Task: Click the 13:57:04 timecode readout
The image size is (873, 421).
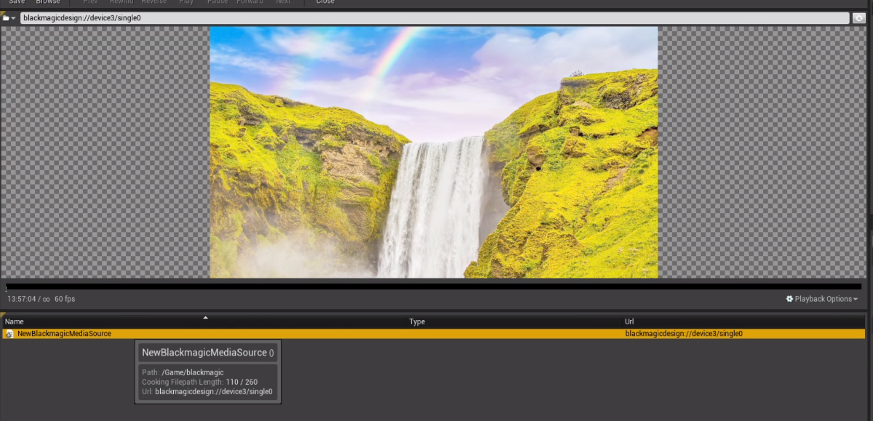Action: (22, 299)
